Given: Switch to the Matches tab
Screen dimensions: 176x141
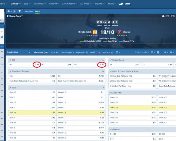Looking at the screenshot, I should [x=29, y=11].
